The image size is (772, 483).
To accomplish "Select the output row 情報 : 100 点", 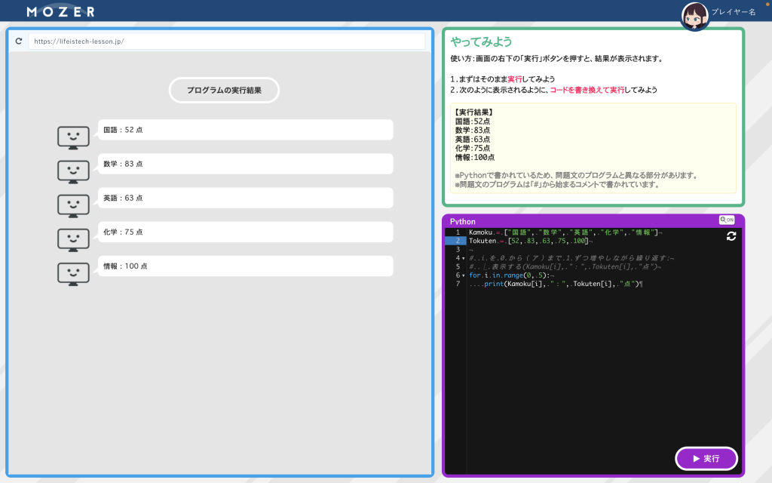I will (245, 266).
